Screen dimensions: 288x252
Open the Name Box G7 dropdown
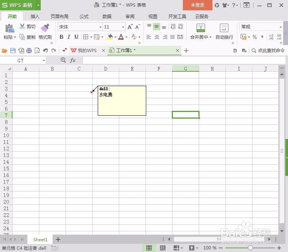click(44, 60)
